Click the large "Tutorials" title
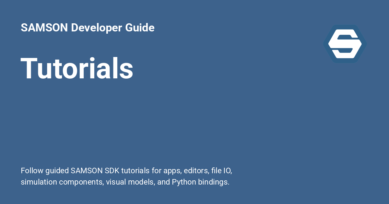 point(77,69)
